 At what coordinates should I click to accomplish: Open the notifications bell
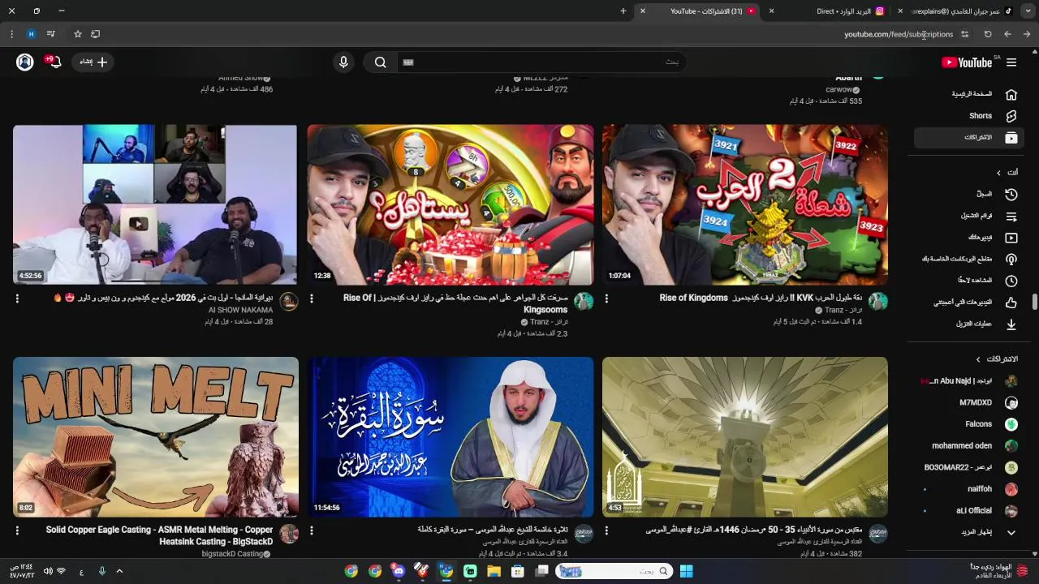pos(54,62)
